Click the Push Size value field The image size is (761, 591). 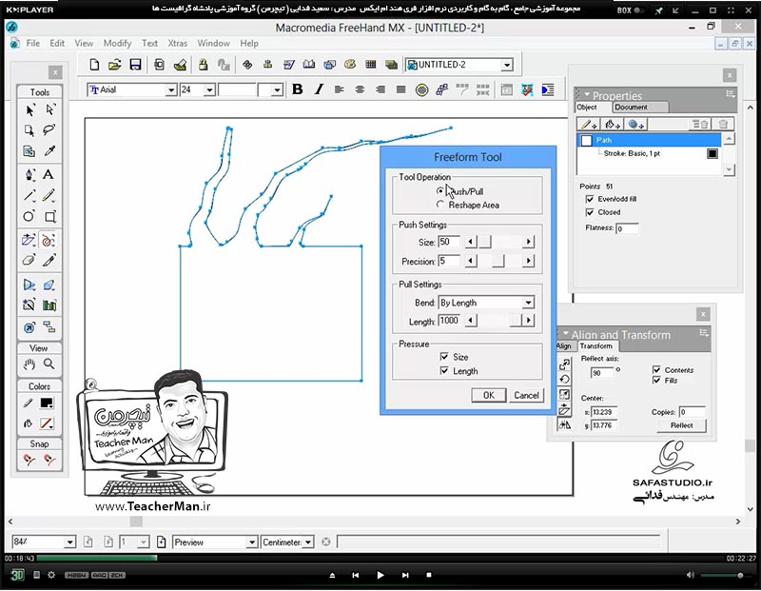[x=449, y=242]
